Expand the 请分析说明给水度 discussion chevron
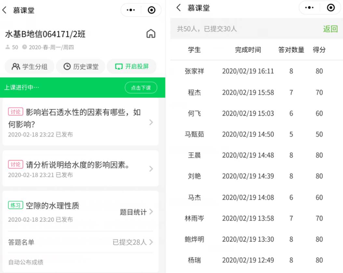343x273 pixels. point(151,169)
